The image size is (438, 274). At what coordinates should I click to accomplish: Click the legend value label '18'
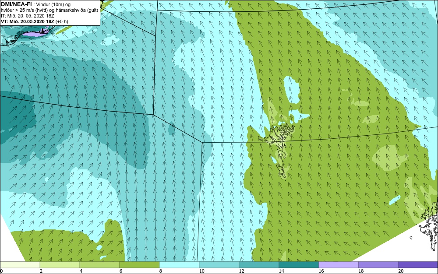[x=361, y=271]
